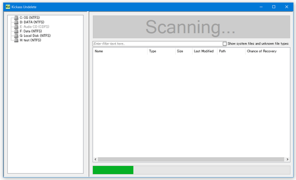Click the right arrow of horizontal scrollbar

[287, 160]
